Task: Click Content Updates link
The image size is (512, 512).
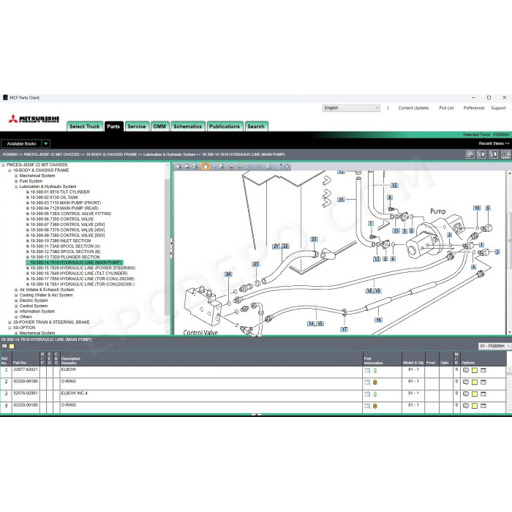Action: click(x=413, y=108)
